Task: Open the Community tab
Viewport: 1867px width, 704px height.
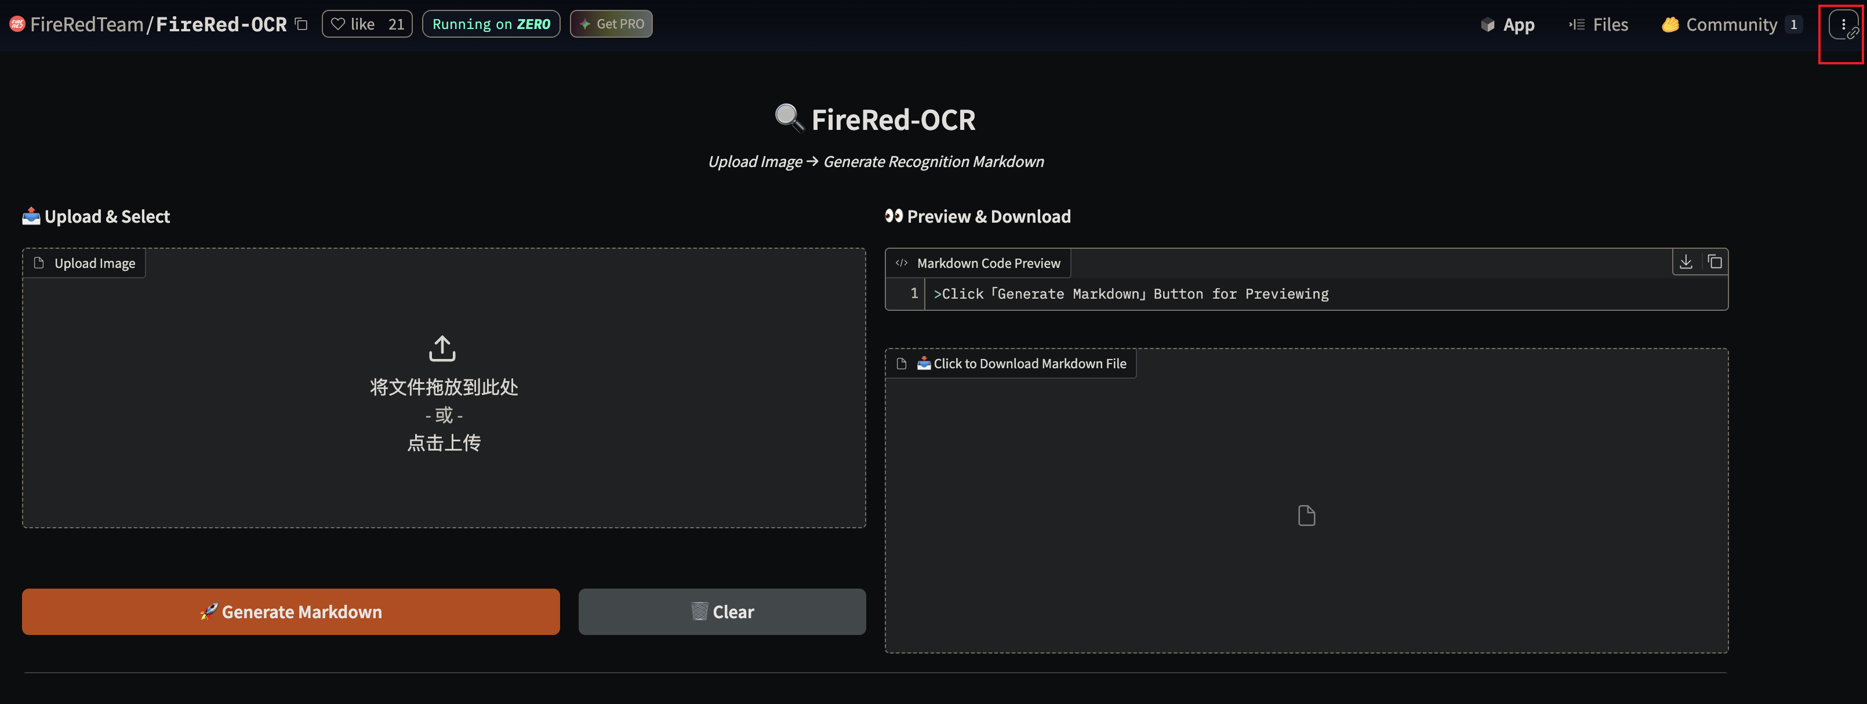Action: pyautogui.click(x=1730, y=25)
